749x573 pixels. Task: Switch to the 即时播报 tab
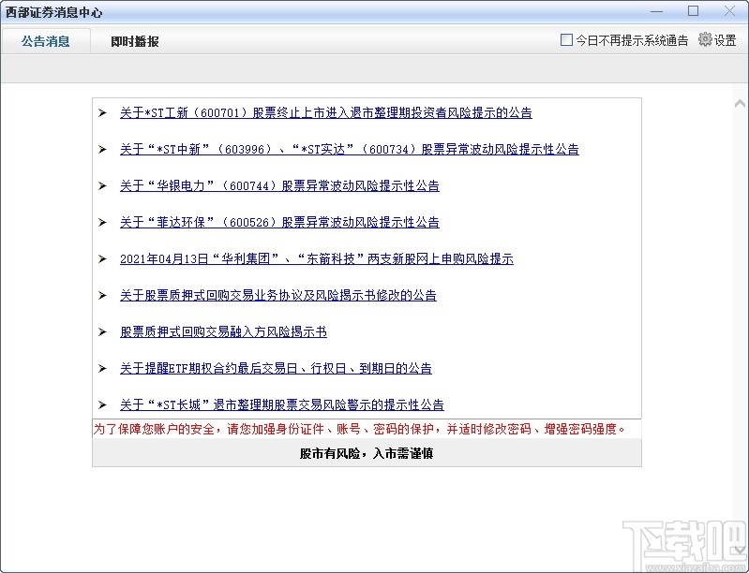pyautogui.click(x=135, y=41)
